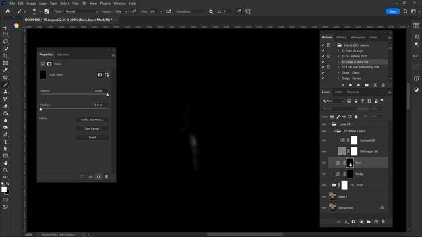Select the Zoom tool
This screenshot has height=237, width=422.
pos(5,170)
